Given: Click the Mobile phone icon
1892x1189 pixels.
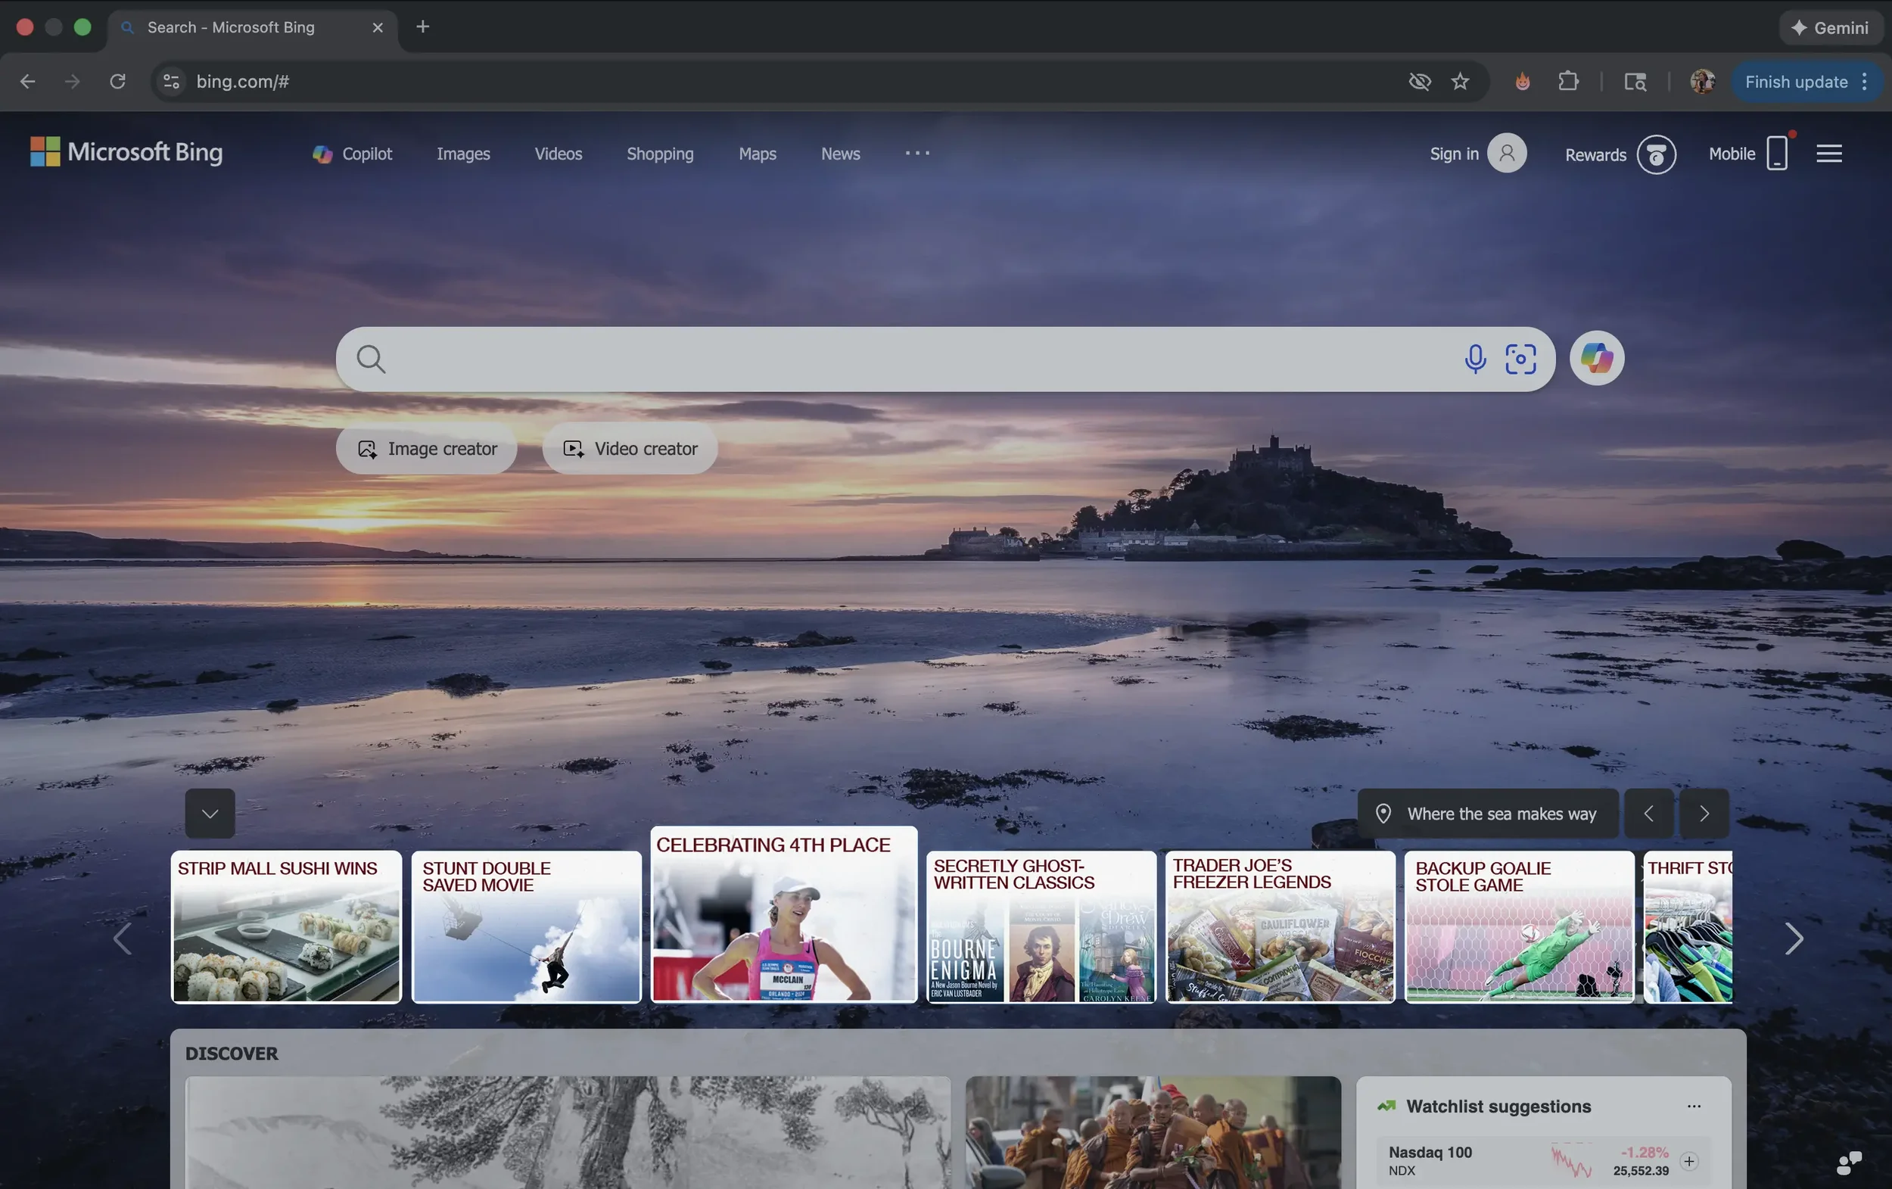Looking at the screenshot, I should click(1776, 153).
